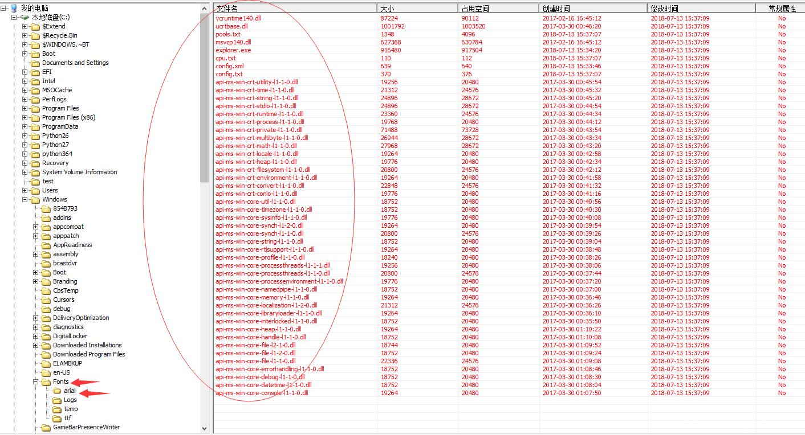Click the GameBarPresenceWriter folder icon
Image resolution: width=805 pixels, height=435 pixels.
47,427
